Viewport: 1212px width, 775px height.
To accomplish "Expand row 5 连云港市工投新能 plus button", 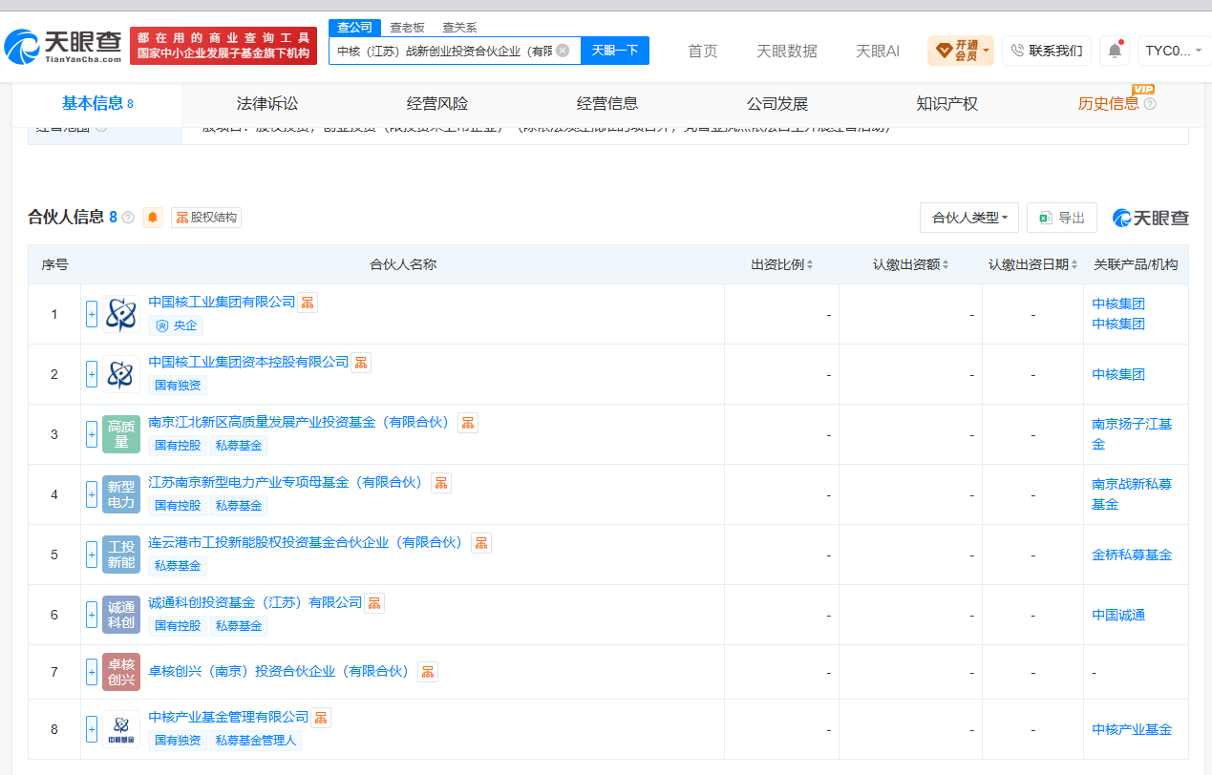I will point(92,555).
